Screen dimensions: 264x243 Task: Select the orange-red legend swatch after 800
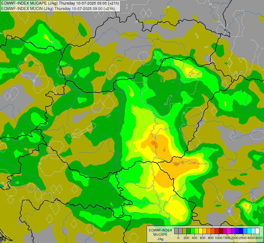tap(213, 231)
